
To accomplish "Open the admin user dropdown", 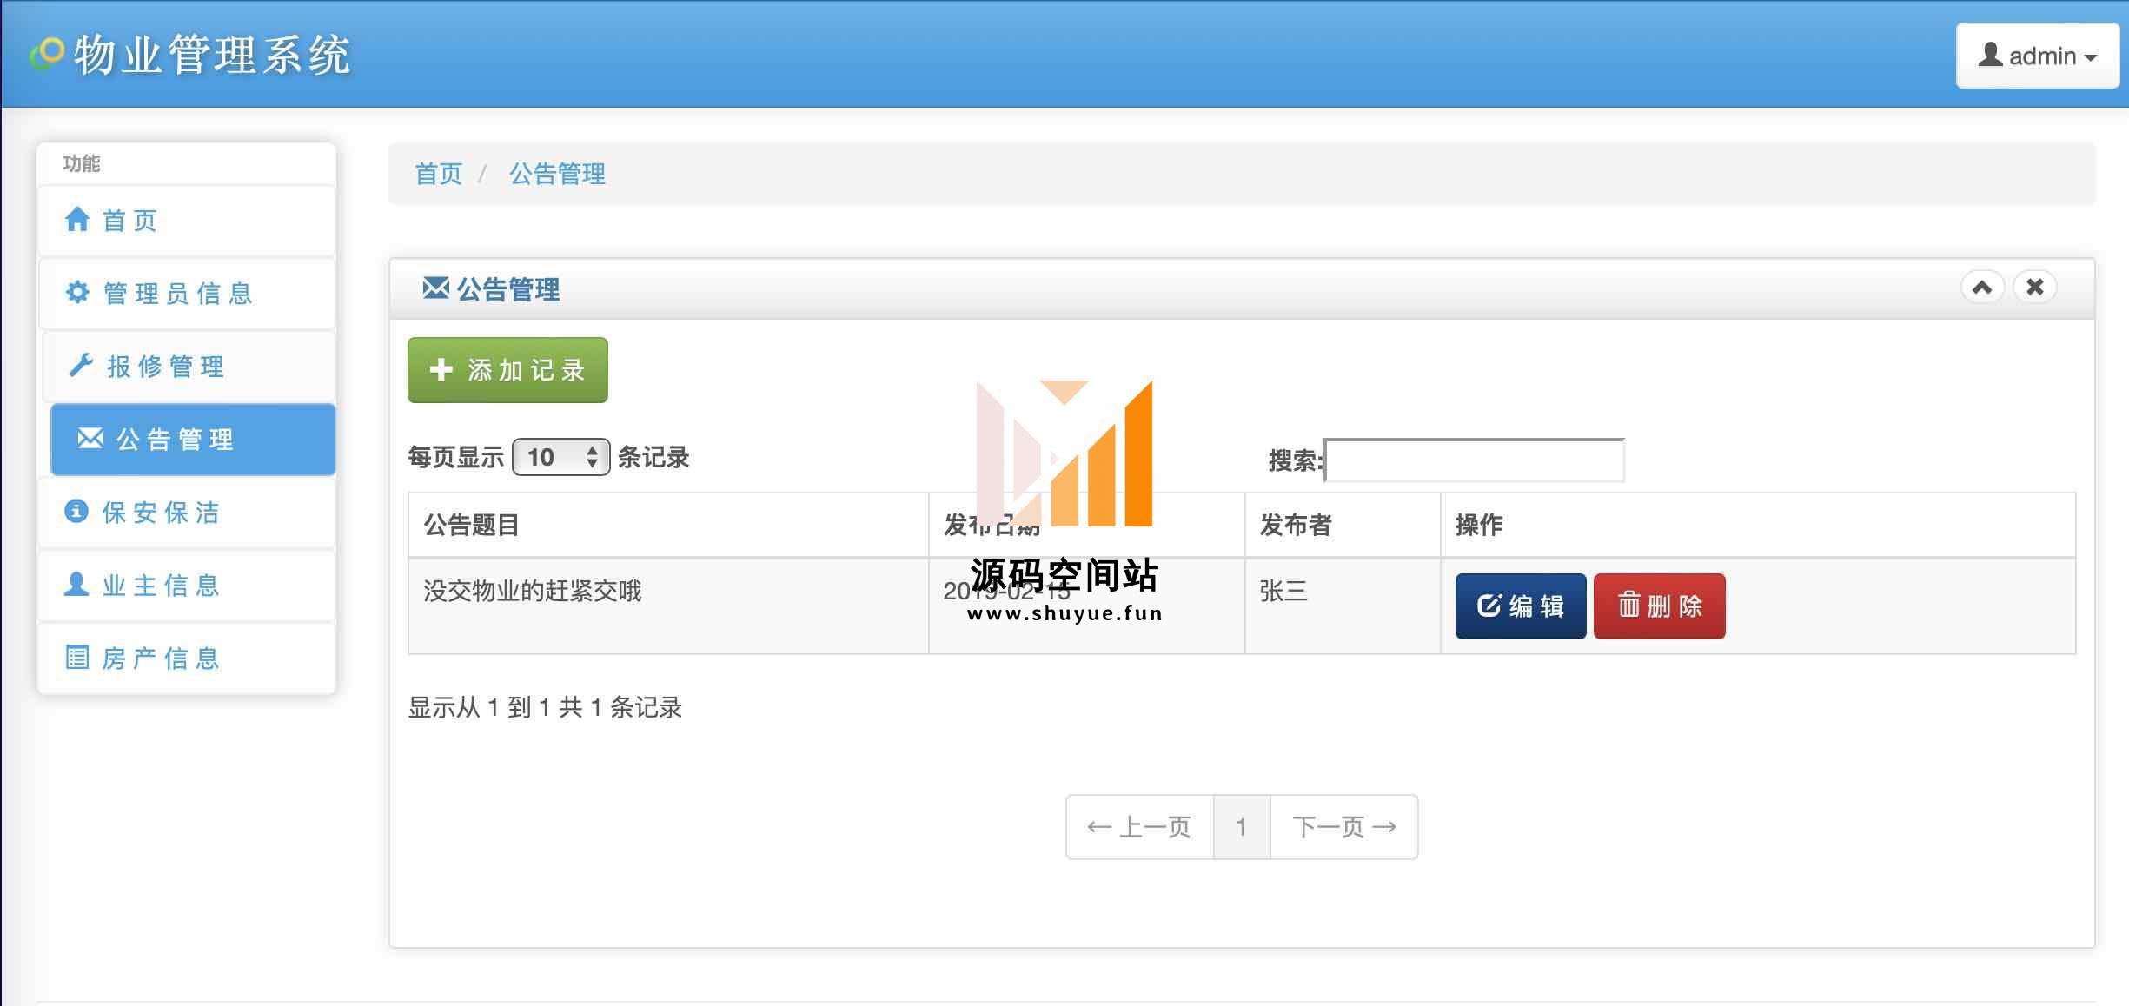I will [2037, 56].
